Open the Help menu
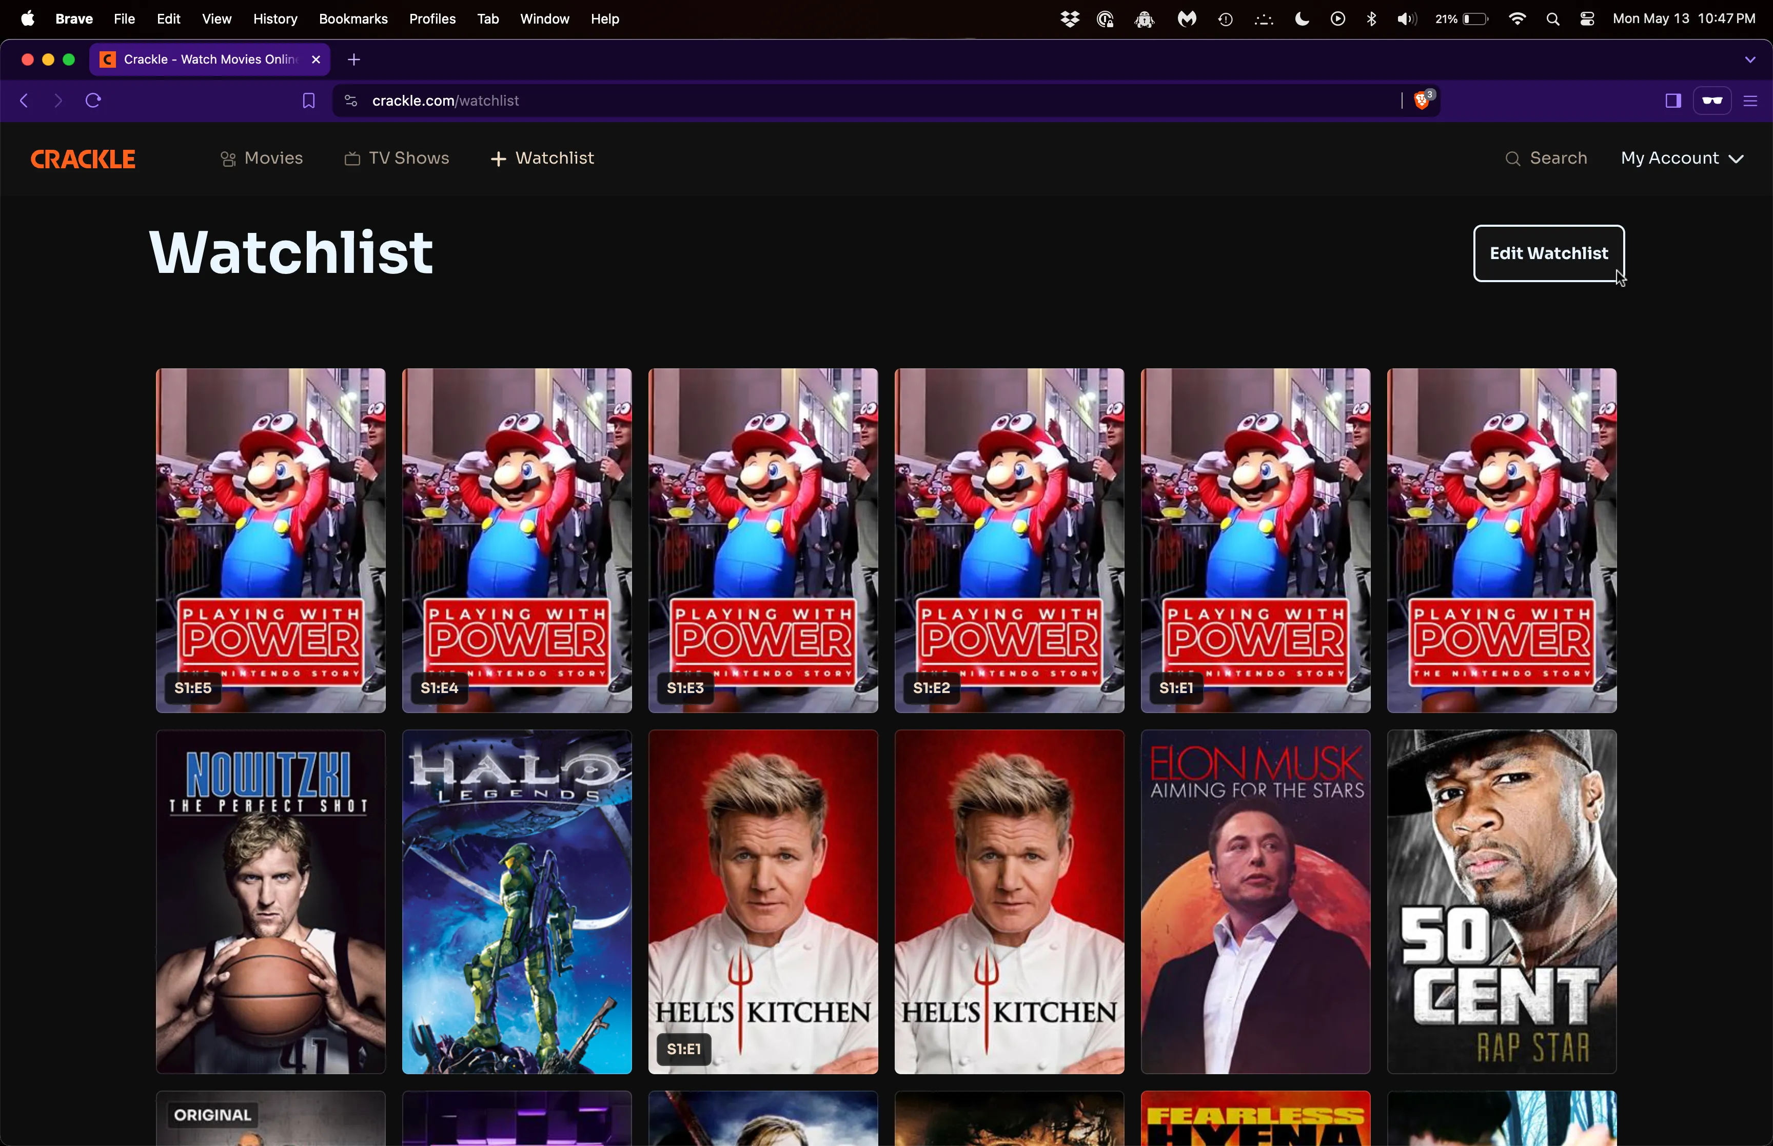Image resolution: width=1773 pixels, height=1146 pixels. point(605,18)
